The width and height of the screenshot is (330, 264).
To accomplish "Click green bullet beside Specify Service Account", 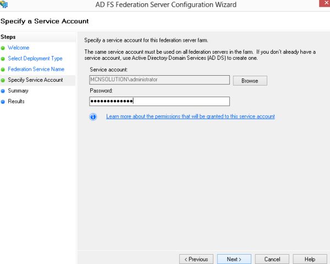I will click(3, 80).
